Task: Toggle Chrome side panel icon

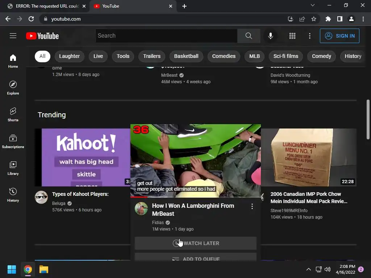Action: [340, 19]
